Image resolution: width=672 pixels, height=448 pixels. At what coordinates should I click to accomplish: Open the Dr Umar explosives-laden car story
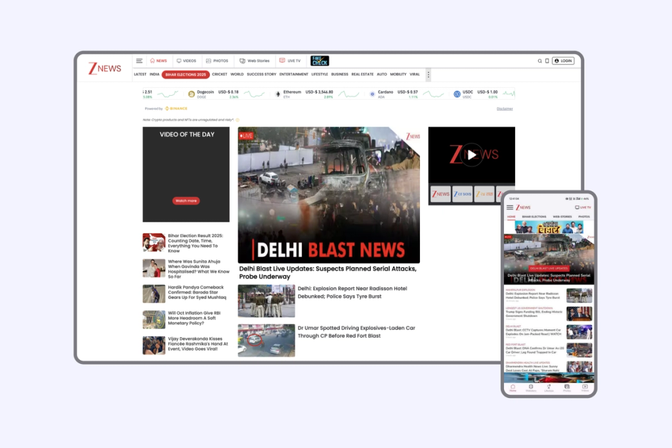356,332
